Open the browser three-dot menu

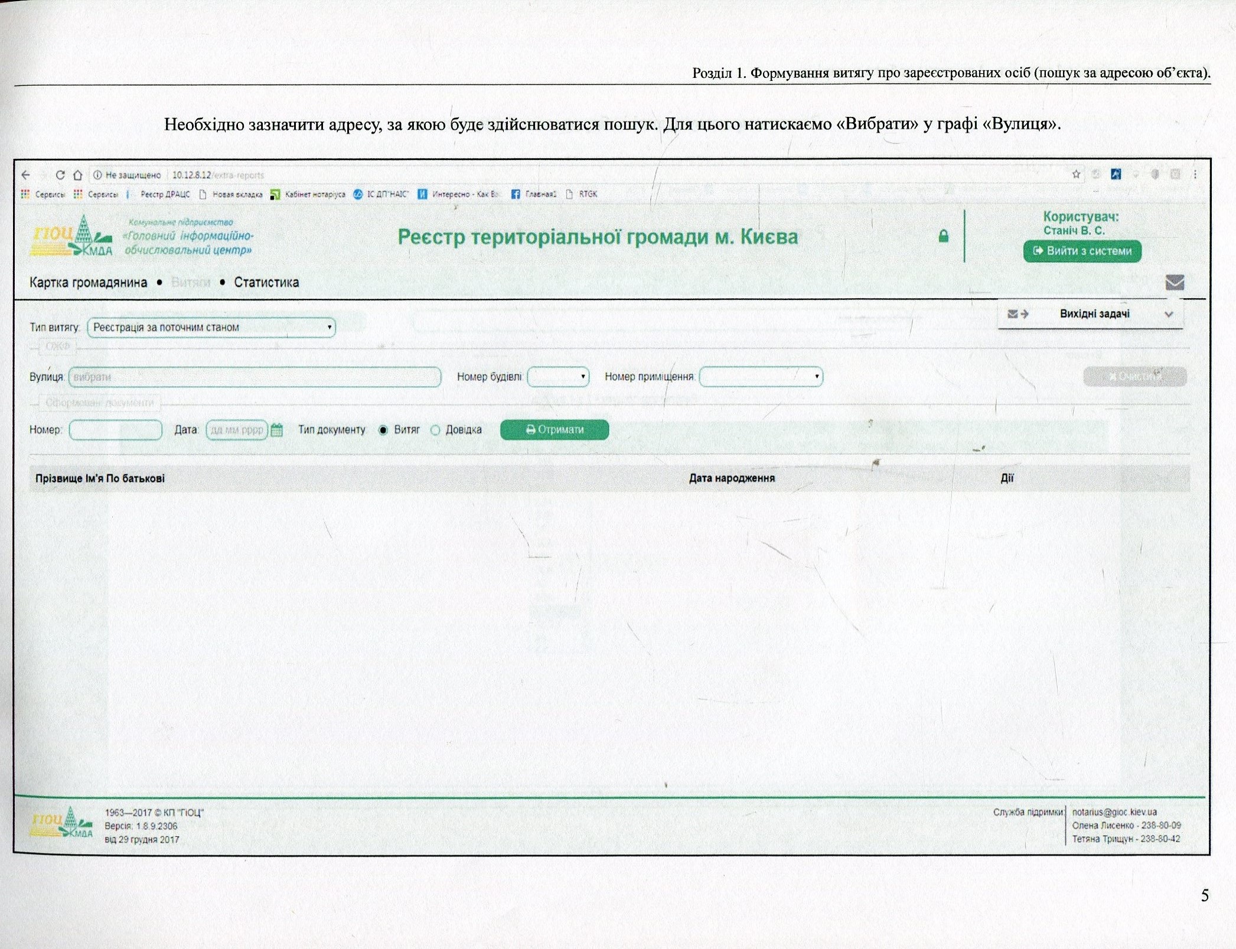click(x=1195, y=175)
